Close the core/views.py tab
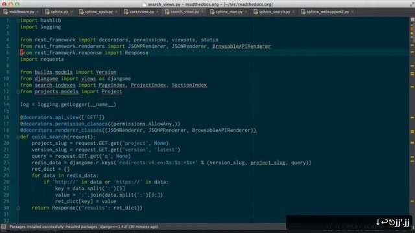Viewport: 415px width, 233px height. tap(158, 12)
